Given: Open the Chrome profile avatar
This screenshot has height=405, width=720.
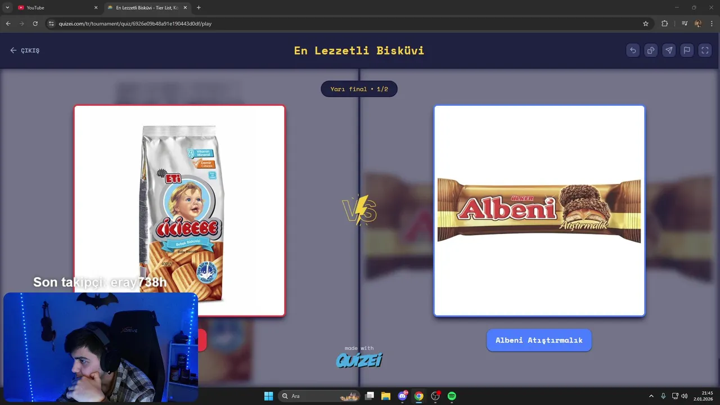Looking at the screenshot, I should point(698,24).
